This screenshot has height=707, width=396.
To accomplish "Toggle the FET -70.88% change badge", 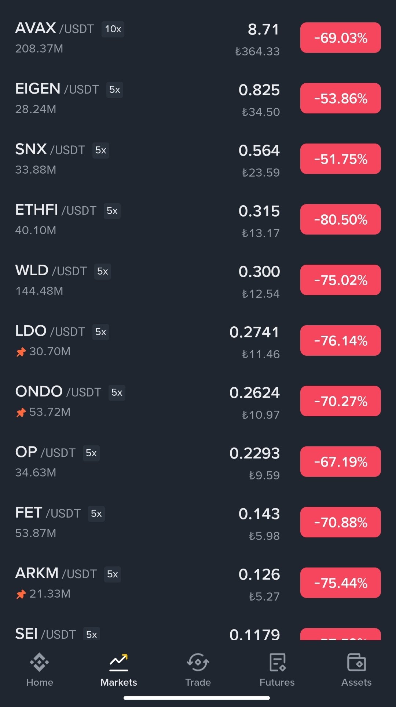I will (x=340, y=522).
